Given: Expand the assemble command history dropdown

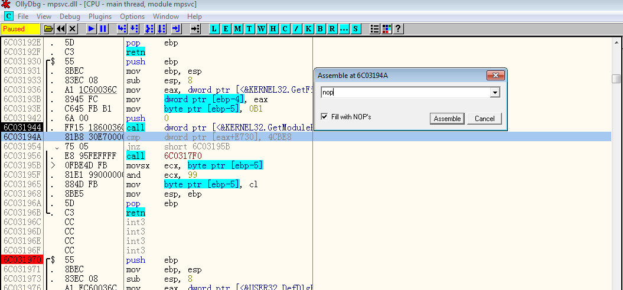Looking at the screenshot, I should point(495,92).
